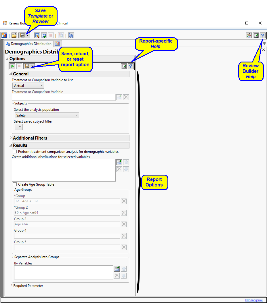Clear the Group 2 age field with X

pyautogui.click(x=124, y=213)
